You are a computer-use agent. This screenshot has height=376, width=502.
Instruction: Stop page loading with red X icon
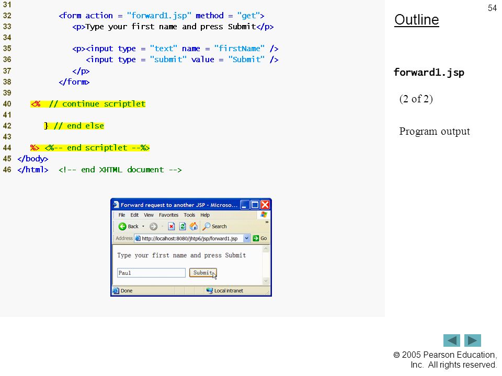click(x=172, y=226)
